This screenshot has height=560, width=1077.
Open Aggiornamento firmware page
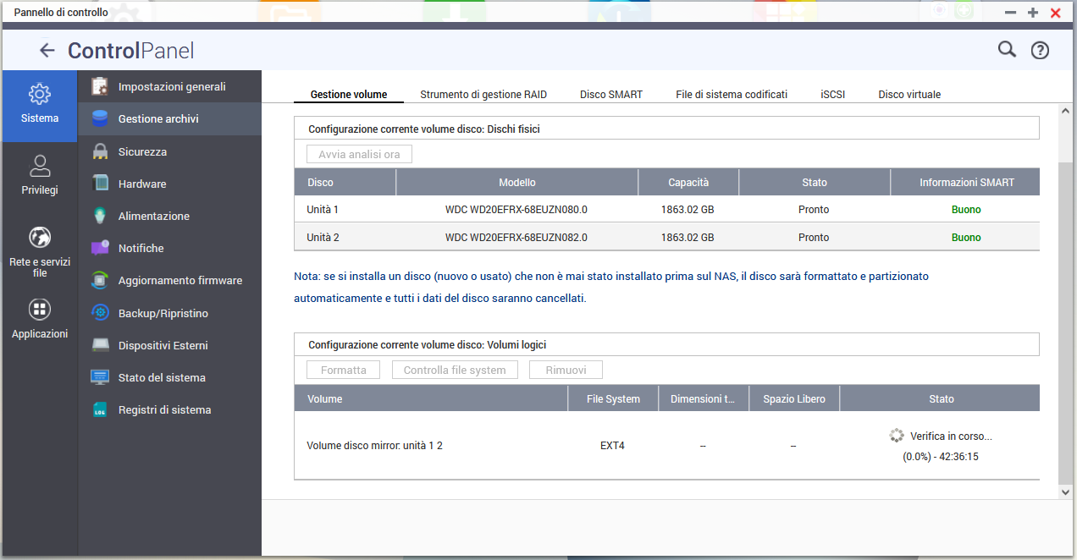179,281
